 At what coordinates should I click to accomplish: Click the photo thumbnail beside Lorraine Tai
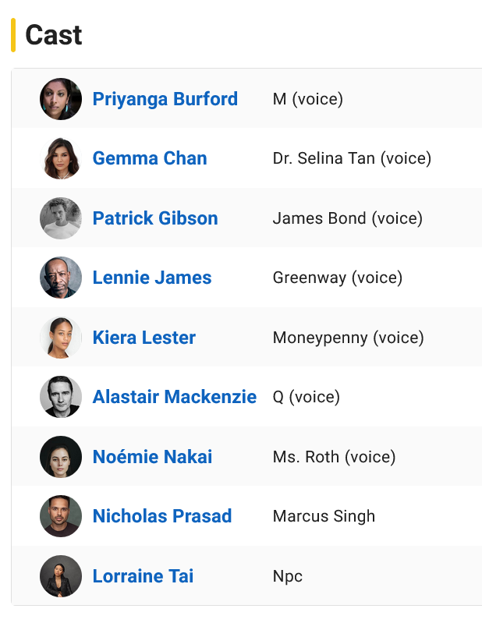(x=61, y=576)
